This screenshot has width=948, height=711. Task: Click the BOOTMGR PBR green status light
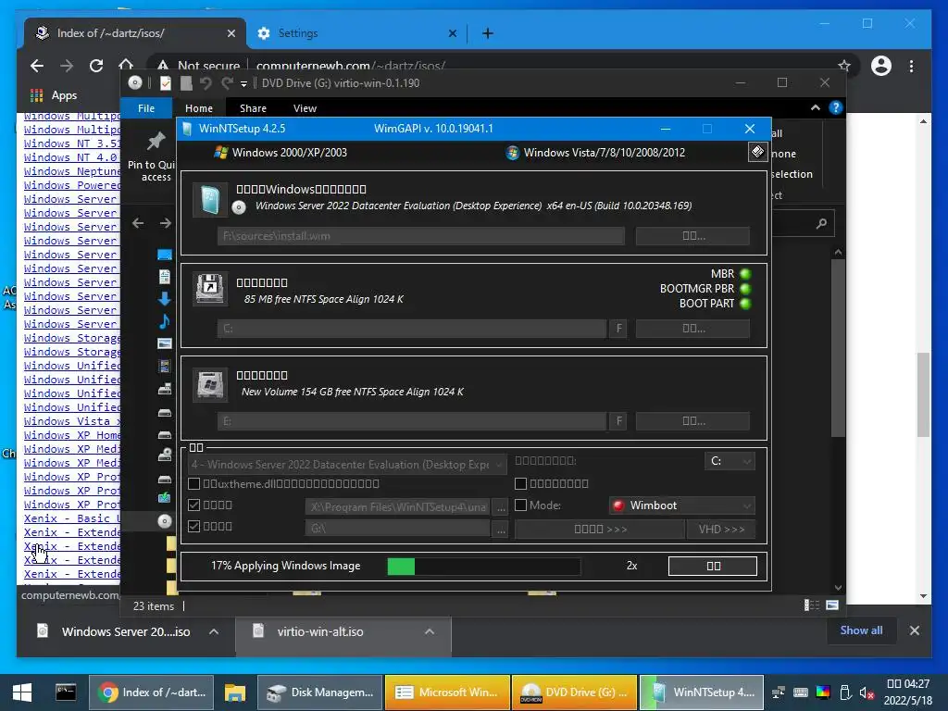[745, 289]
